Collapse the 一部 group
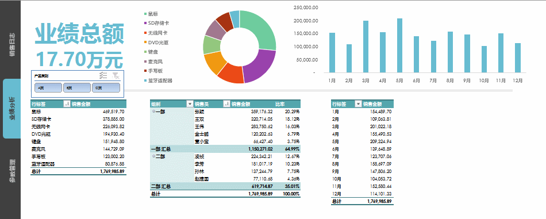Viewport: 546px width, 219px height. point(153,112)
